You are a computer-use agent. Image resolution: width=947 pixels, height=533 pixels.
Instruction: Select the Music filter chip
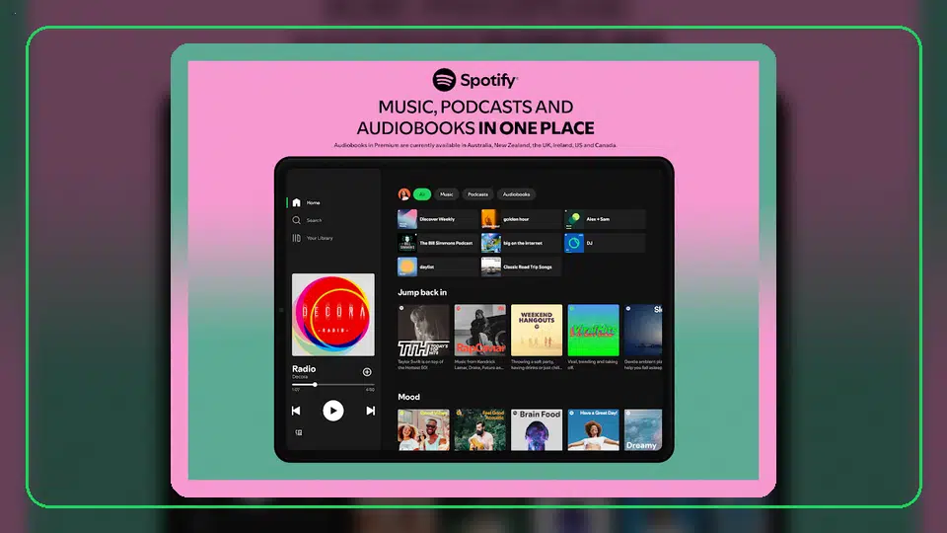446,194
